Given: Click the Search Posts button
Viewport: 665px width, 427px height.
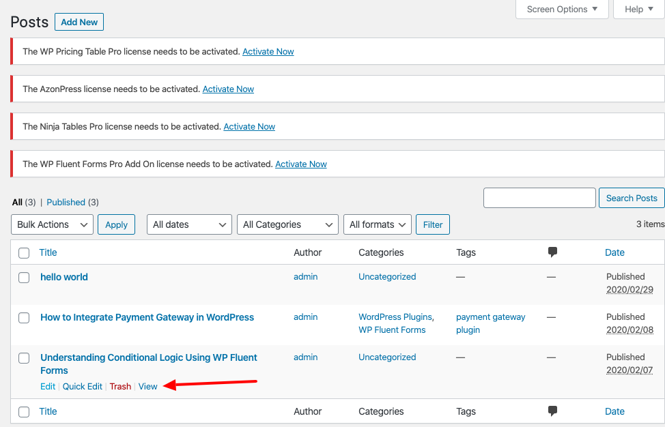Looking at the screenshot, I should click(631, 198).
